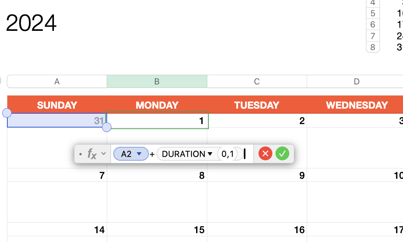Click the WEDNESDAY header cell
This screenshot has width=403, height=242.
point(356,105)
